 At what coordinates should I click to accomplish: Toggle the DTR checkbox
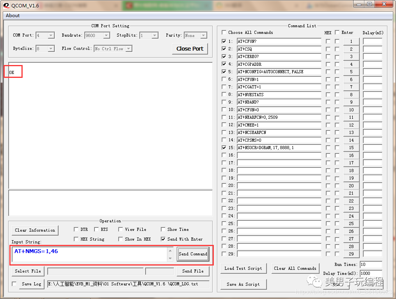[76, 229]
